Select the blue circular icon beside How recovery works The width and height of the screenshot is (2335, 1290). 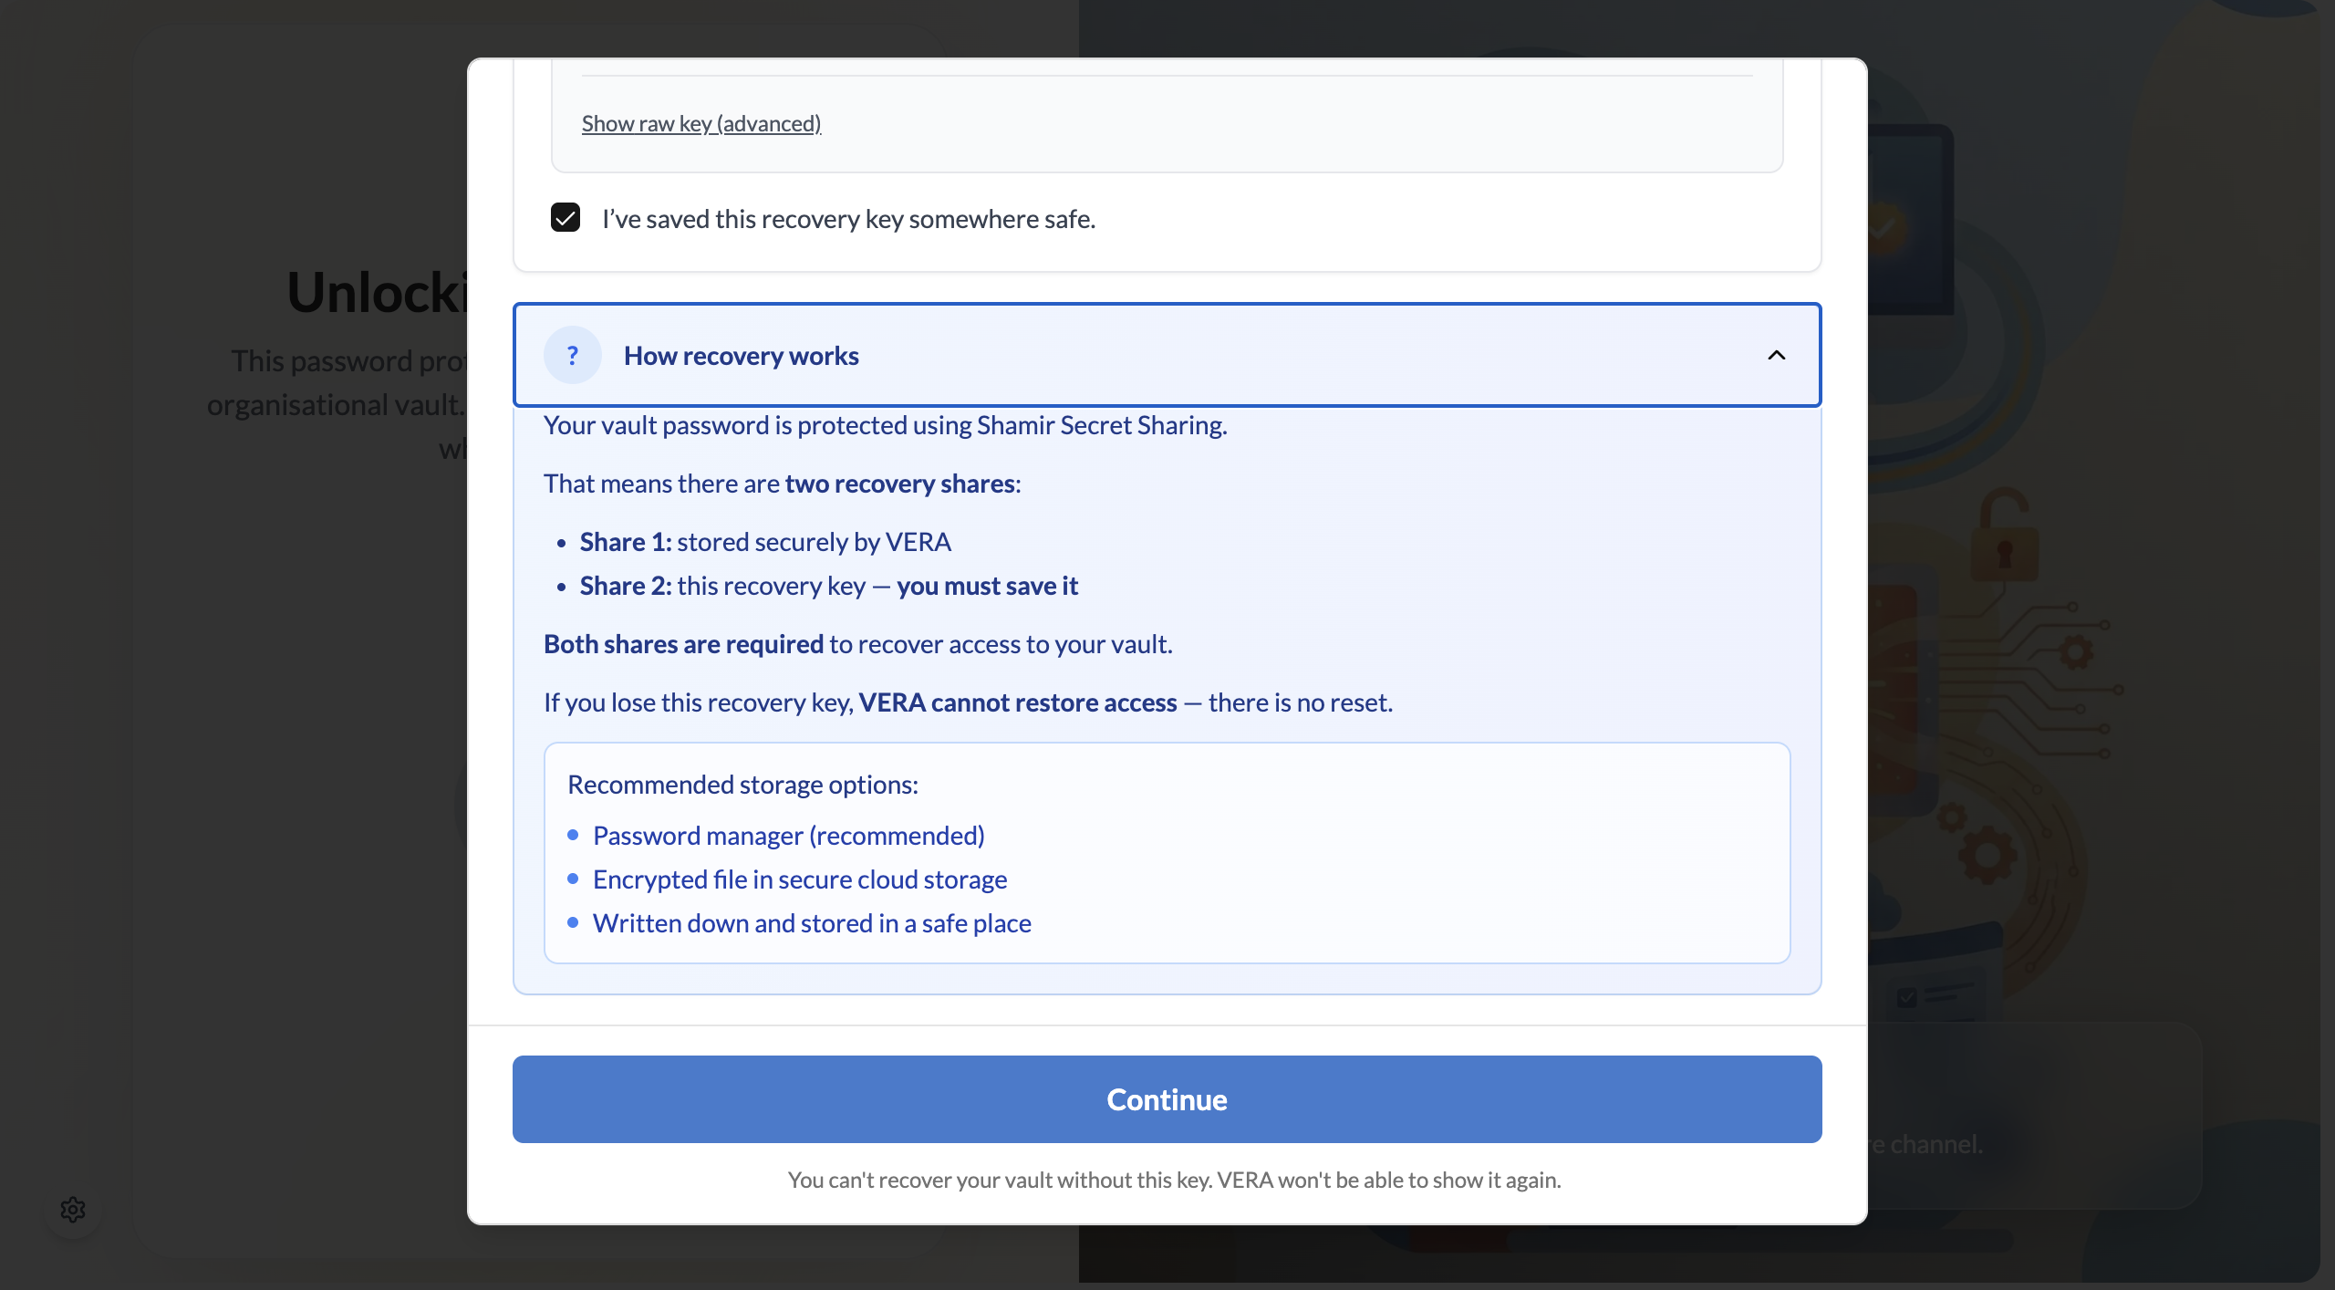tap(572, 355)
